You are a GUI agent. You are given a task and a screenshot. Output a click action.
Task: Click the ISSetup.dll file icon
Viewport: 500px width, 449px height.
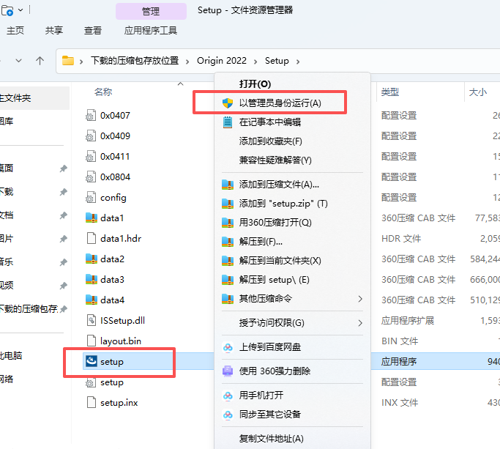tap(92, 320)
